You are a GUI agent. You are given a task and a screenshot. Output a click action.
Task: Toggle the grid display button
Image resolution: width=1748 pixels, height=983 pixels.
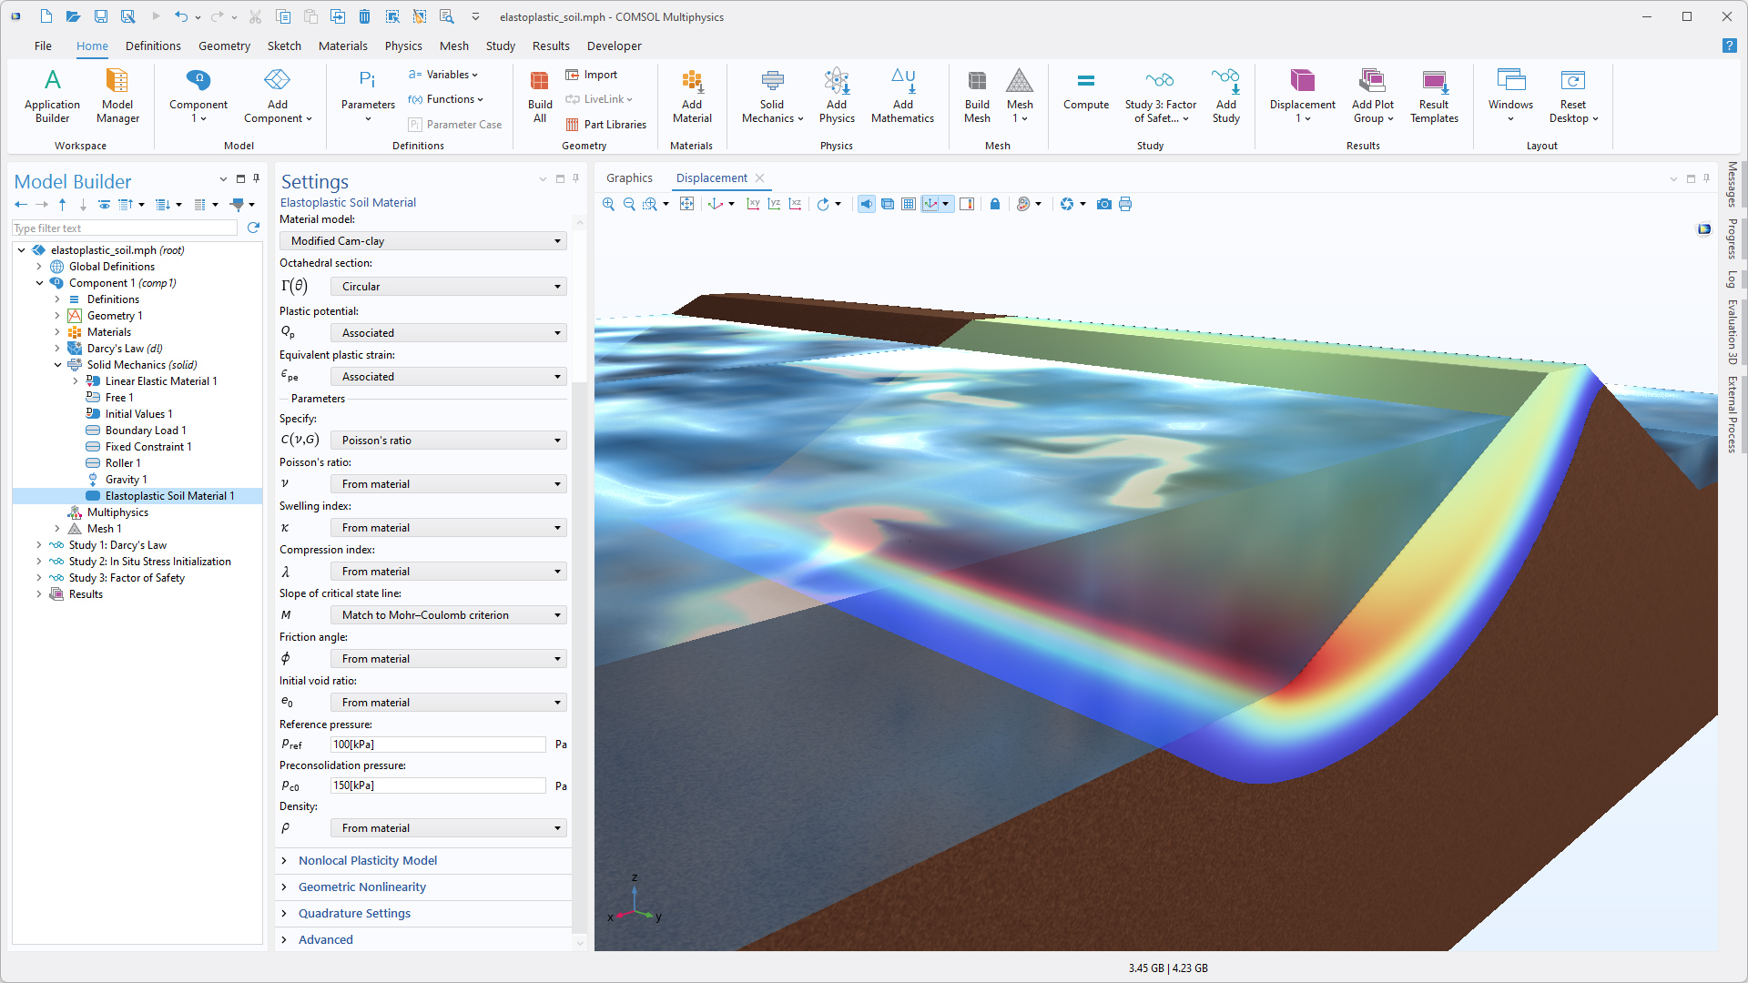tap(909, 204)
